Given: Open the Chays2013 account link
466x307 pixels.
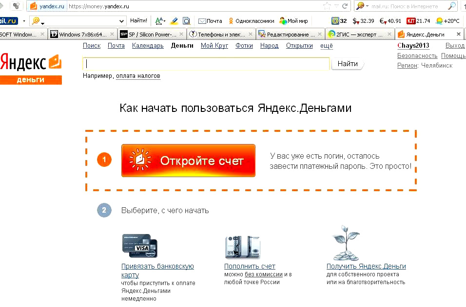Looking at the screenshot, I should click(413, 46).
